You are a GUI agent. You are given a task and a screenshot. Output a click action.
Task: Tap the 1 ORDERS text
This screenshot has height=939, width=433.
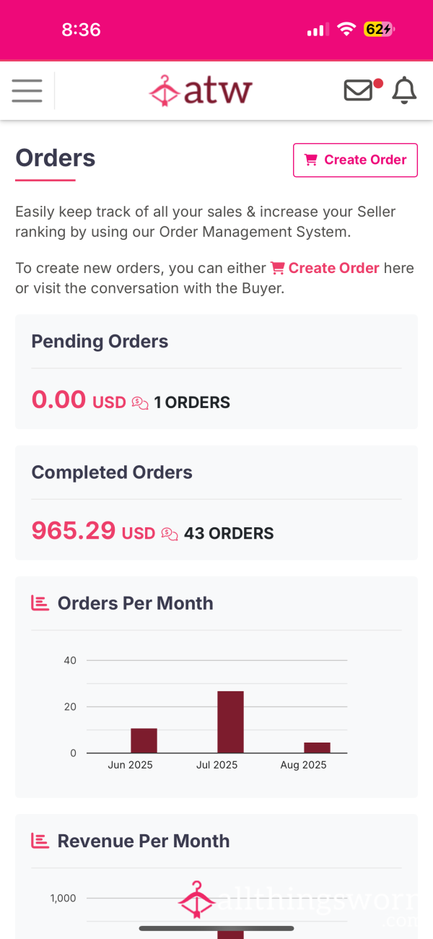[192, 403]
